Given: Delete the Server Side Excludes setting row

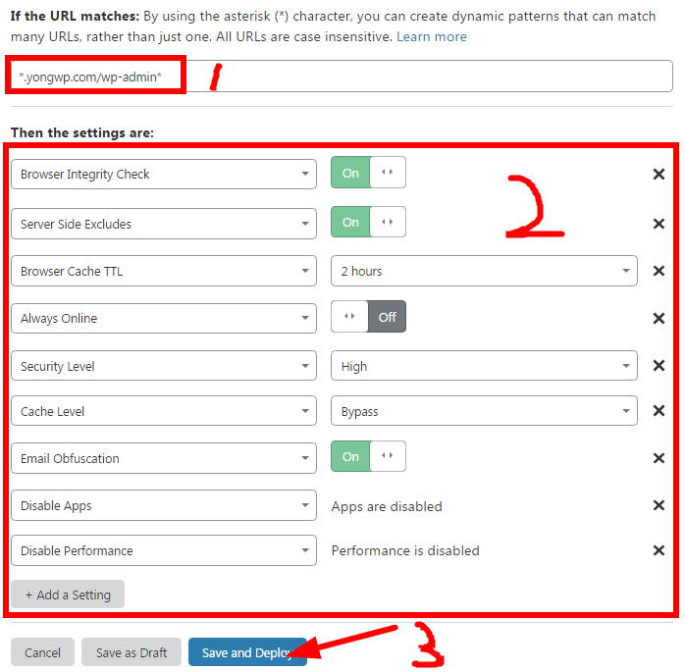Looking at the screenshot, I should tap(659, 224).
